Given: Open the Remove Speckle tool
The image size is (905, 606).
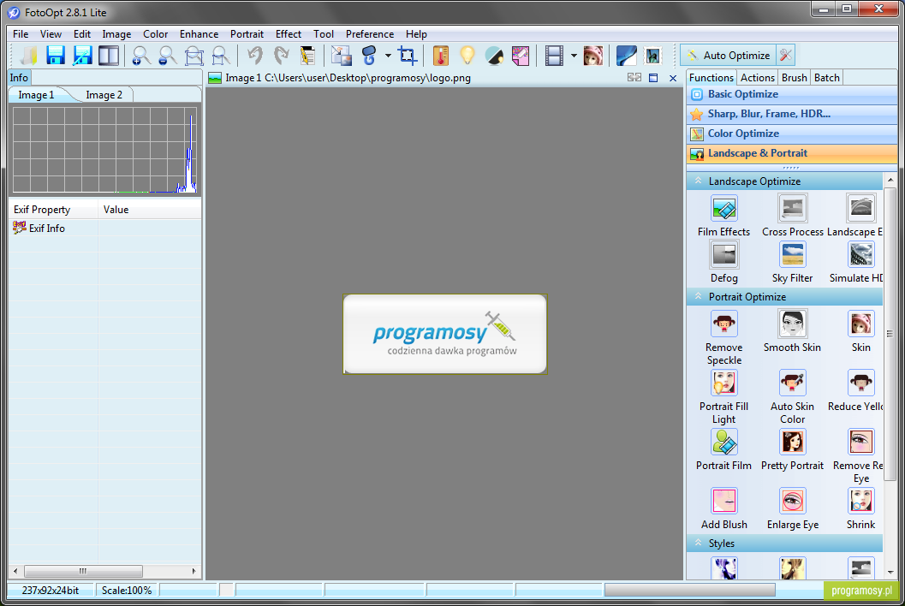Looking at the screenshot, I should coord(723,337).
